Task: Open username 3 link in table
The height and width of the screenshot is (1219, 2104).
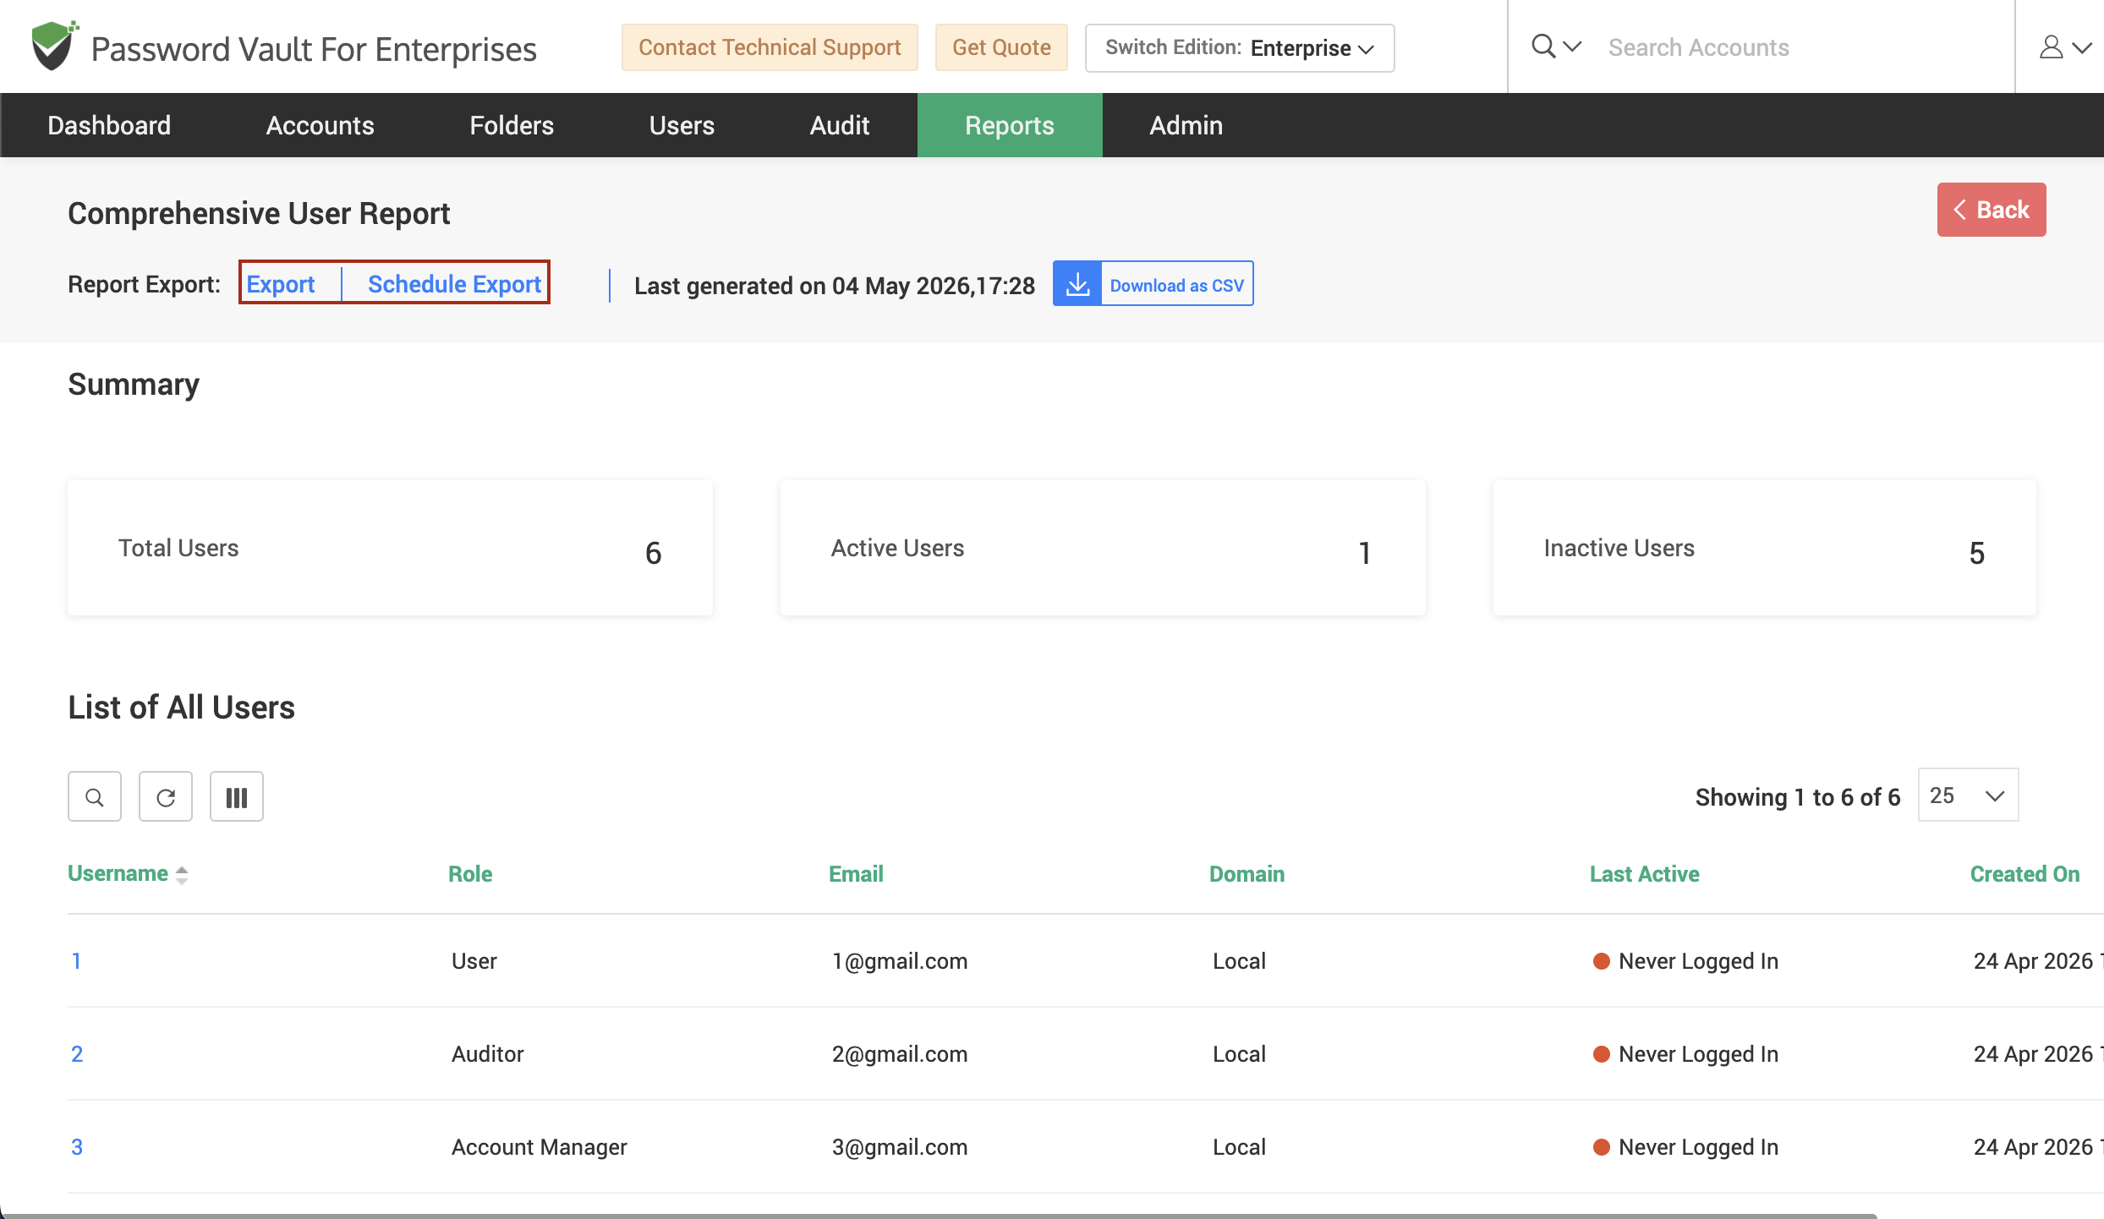Action: 77,1147
